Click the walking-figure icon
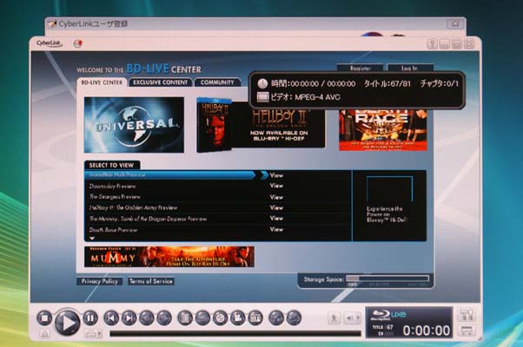The height and width of the screenshot is (347, 523). 334,318
